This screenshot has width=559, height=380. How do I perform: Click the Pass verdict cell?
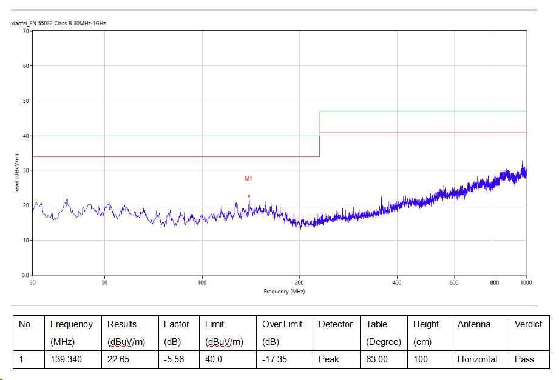[524, 359]
